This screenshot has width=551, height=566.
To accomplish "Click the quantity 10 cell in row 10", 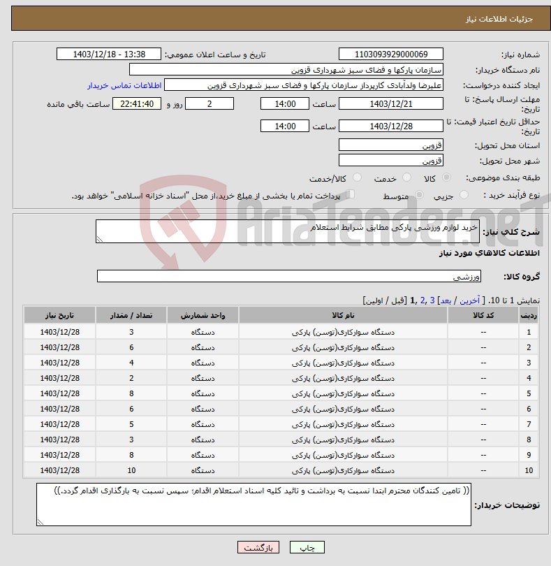I will pyautogui.click(x=131, y=470).
